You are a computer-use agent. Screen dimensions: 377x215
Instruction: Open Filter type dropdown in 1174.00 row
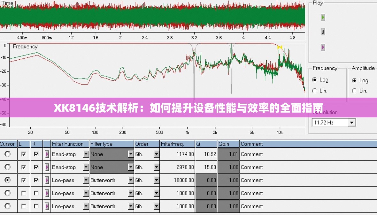pos(131,154)
